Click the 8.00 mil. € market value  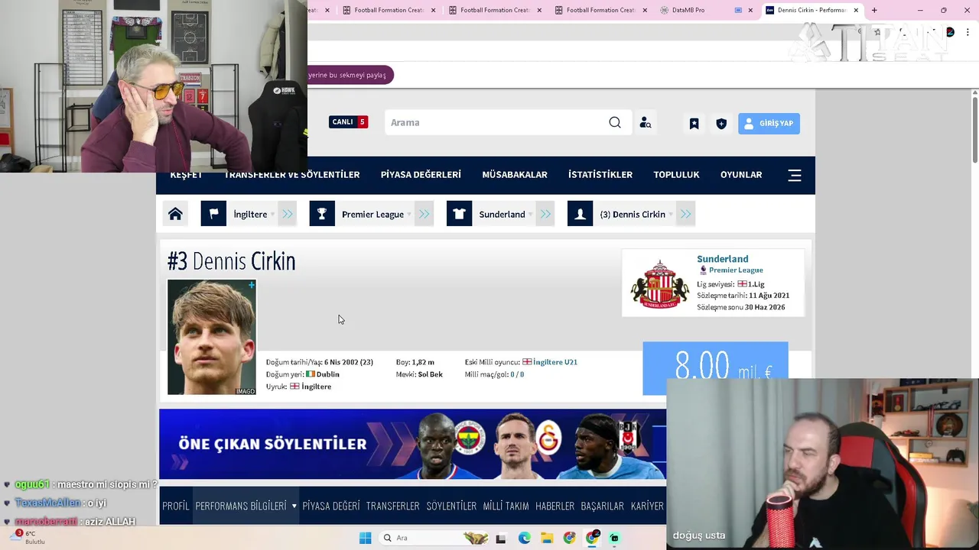[x=715, y=367]
